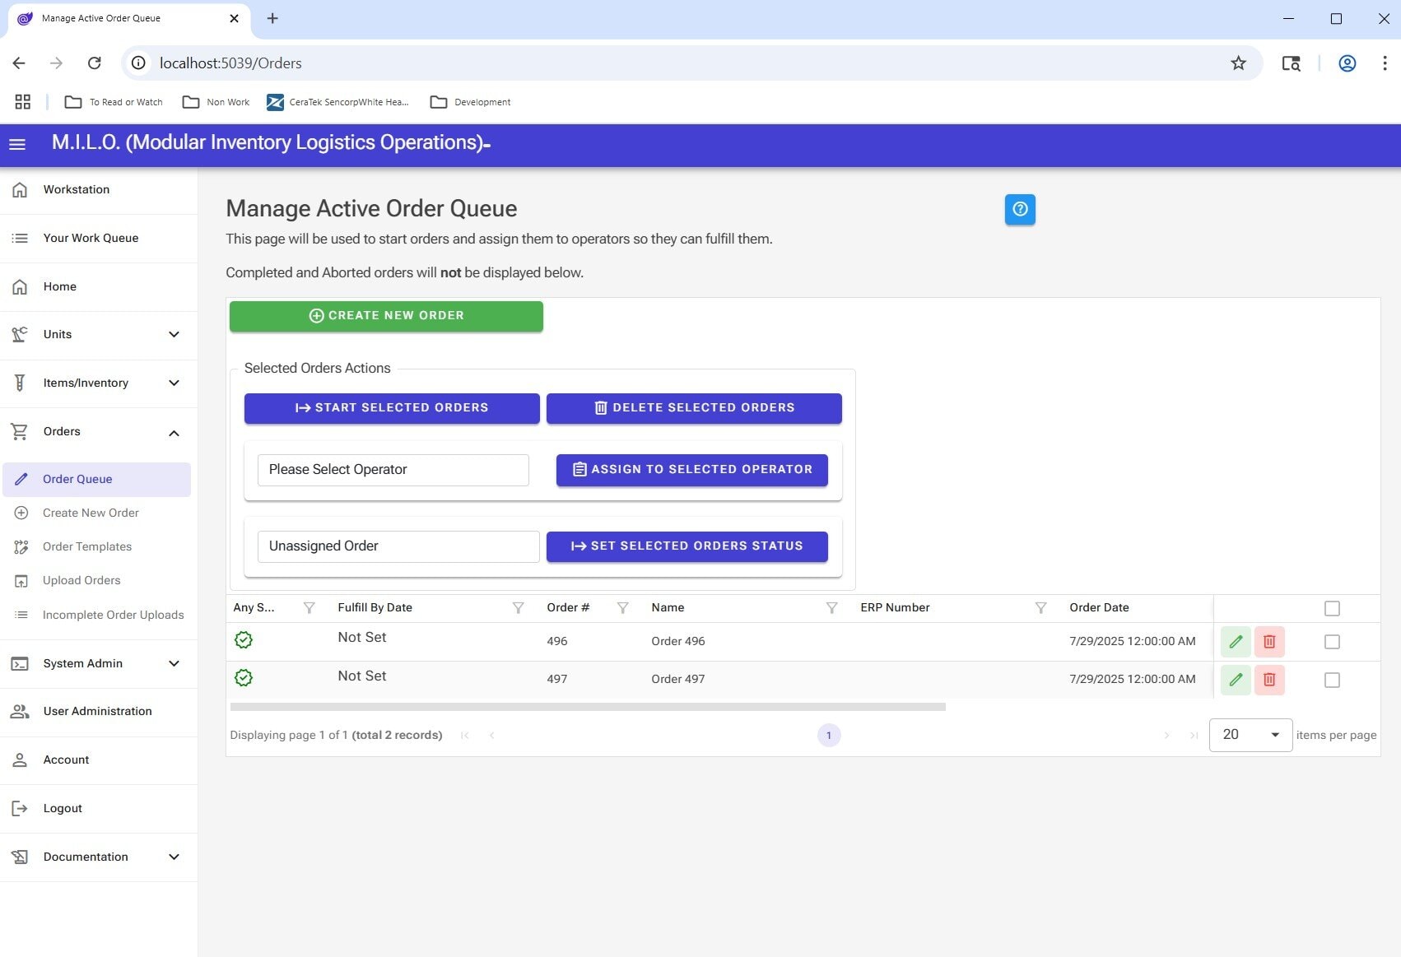Check the checkbox for Order 497
The height and width of the screenshot is (957, 1401).
pyautogui.click(x=1332, y=681)
